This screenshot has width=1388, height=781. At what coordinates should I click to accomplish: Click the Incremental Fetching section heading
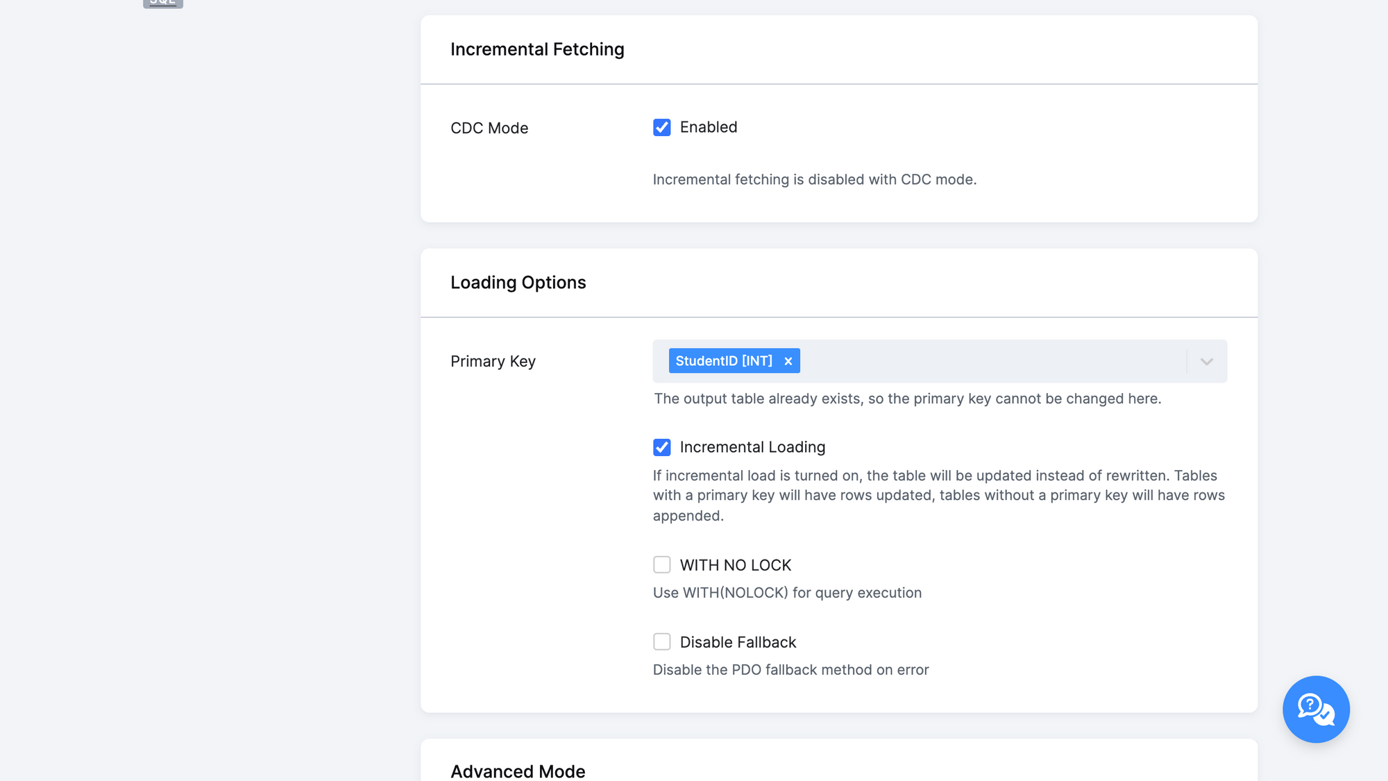(537, 49)
